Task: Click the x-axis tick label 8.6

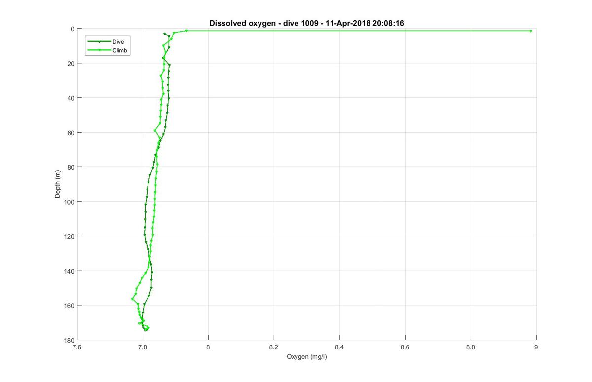Action: pos(405,347)
